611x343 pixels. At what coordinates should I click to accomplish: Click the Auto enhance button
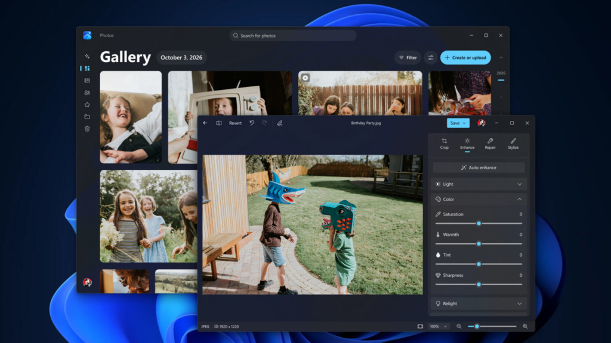click(479, 167)
